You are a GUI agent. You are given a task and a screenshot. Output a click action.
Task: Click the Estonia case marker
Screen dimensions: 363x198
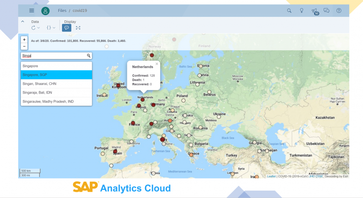(201, 66)
